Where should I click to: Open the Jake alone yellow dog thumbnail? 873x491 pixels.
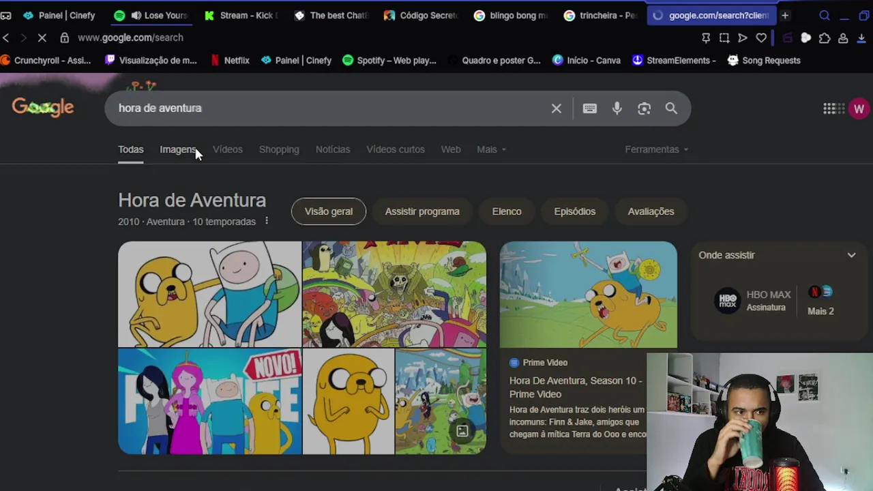click(349, 402)
